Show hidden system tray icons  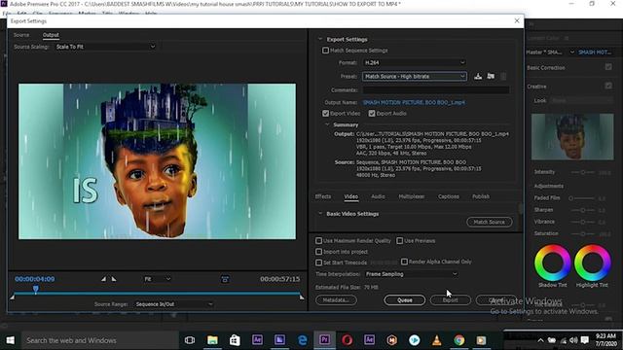coord(540,340)
